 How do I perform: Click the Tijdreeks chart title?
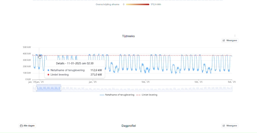coord(128,36)
